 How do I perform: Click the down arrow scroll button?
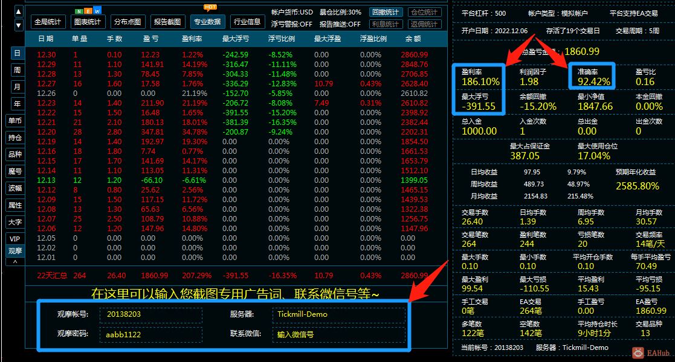[19, 25]
